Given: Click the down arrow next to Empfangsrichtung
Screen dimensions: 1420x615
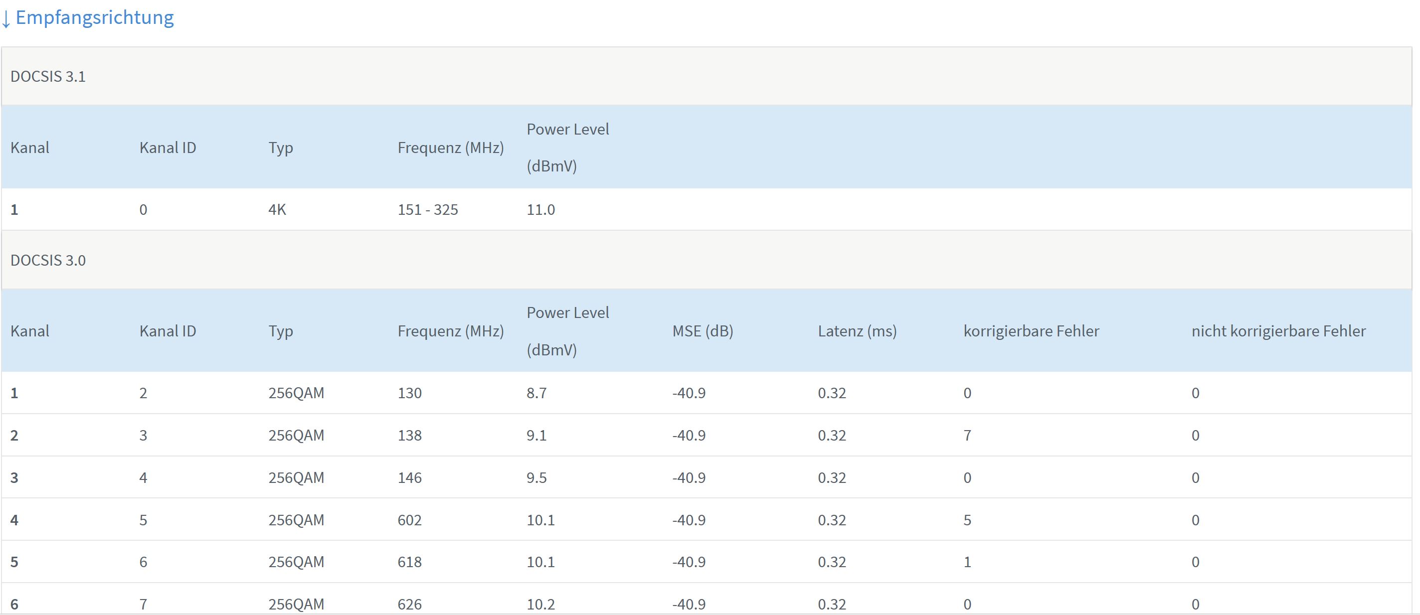Looking at the screenshot, I should [6, 20].
